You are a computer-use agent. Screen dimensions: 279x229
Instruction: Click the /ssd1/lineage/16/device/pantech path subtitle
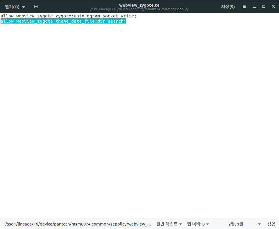(139, 9)
